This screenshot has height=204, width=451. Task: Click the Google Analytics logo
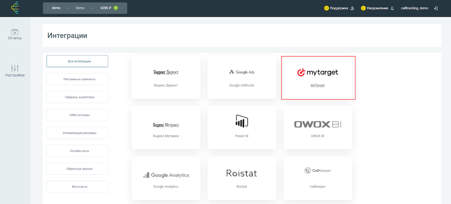[166, 175]
